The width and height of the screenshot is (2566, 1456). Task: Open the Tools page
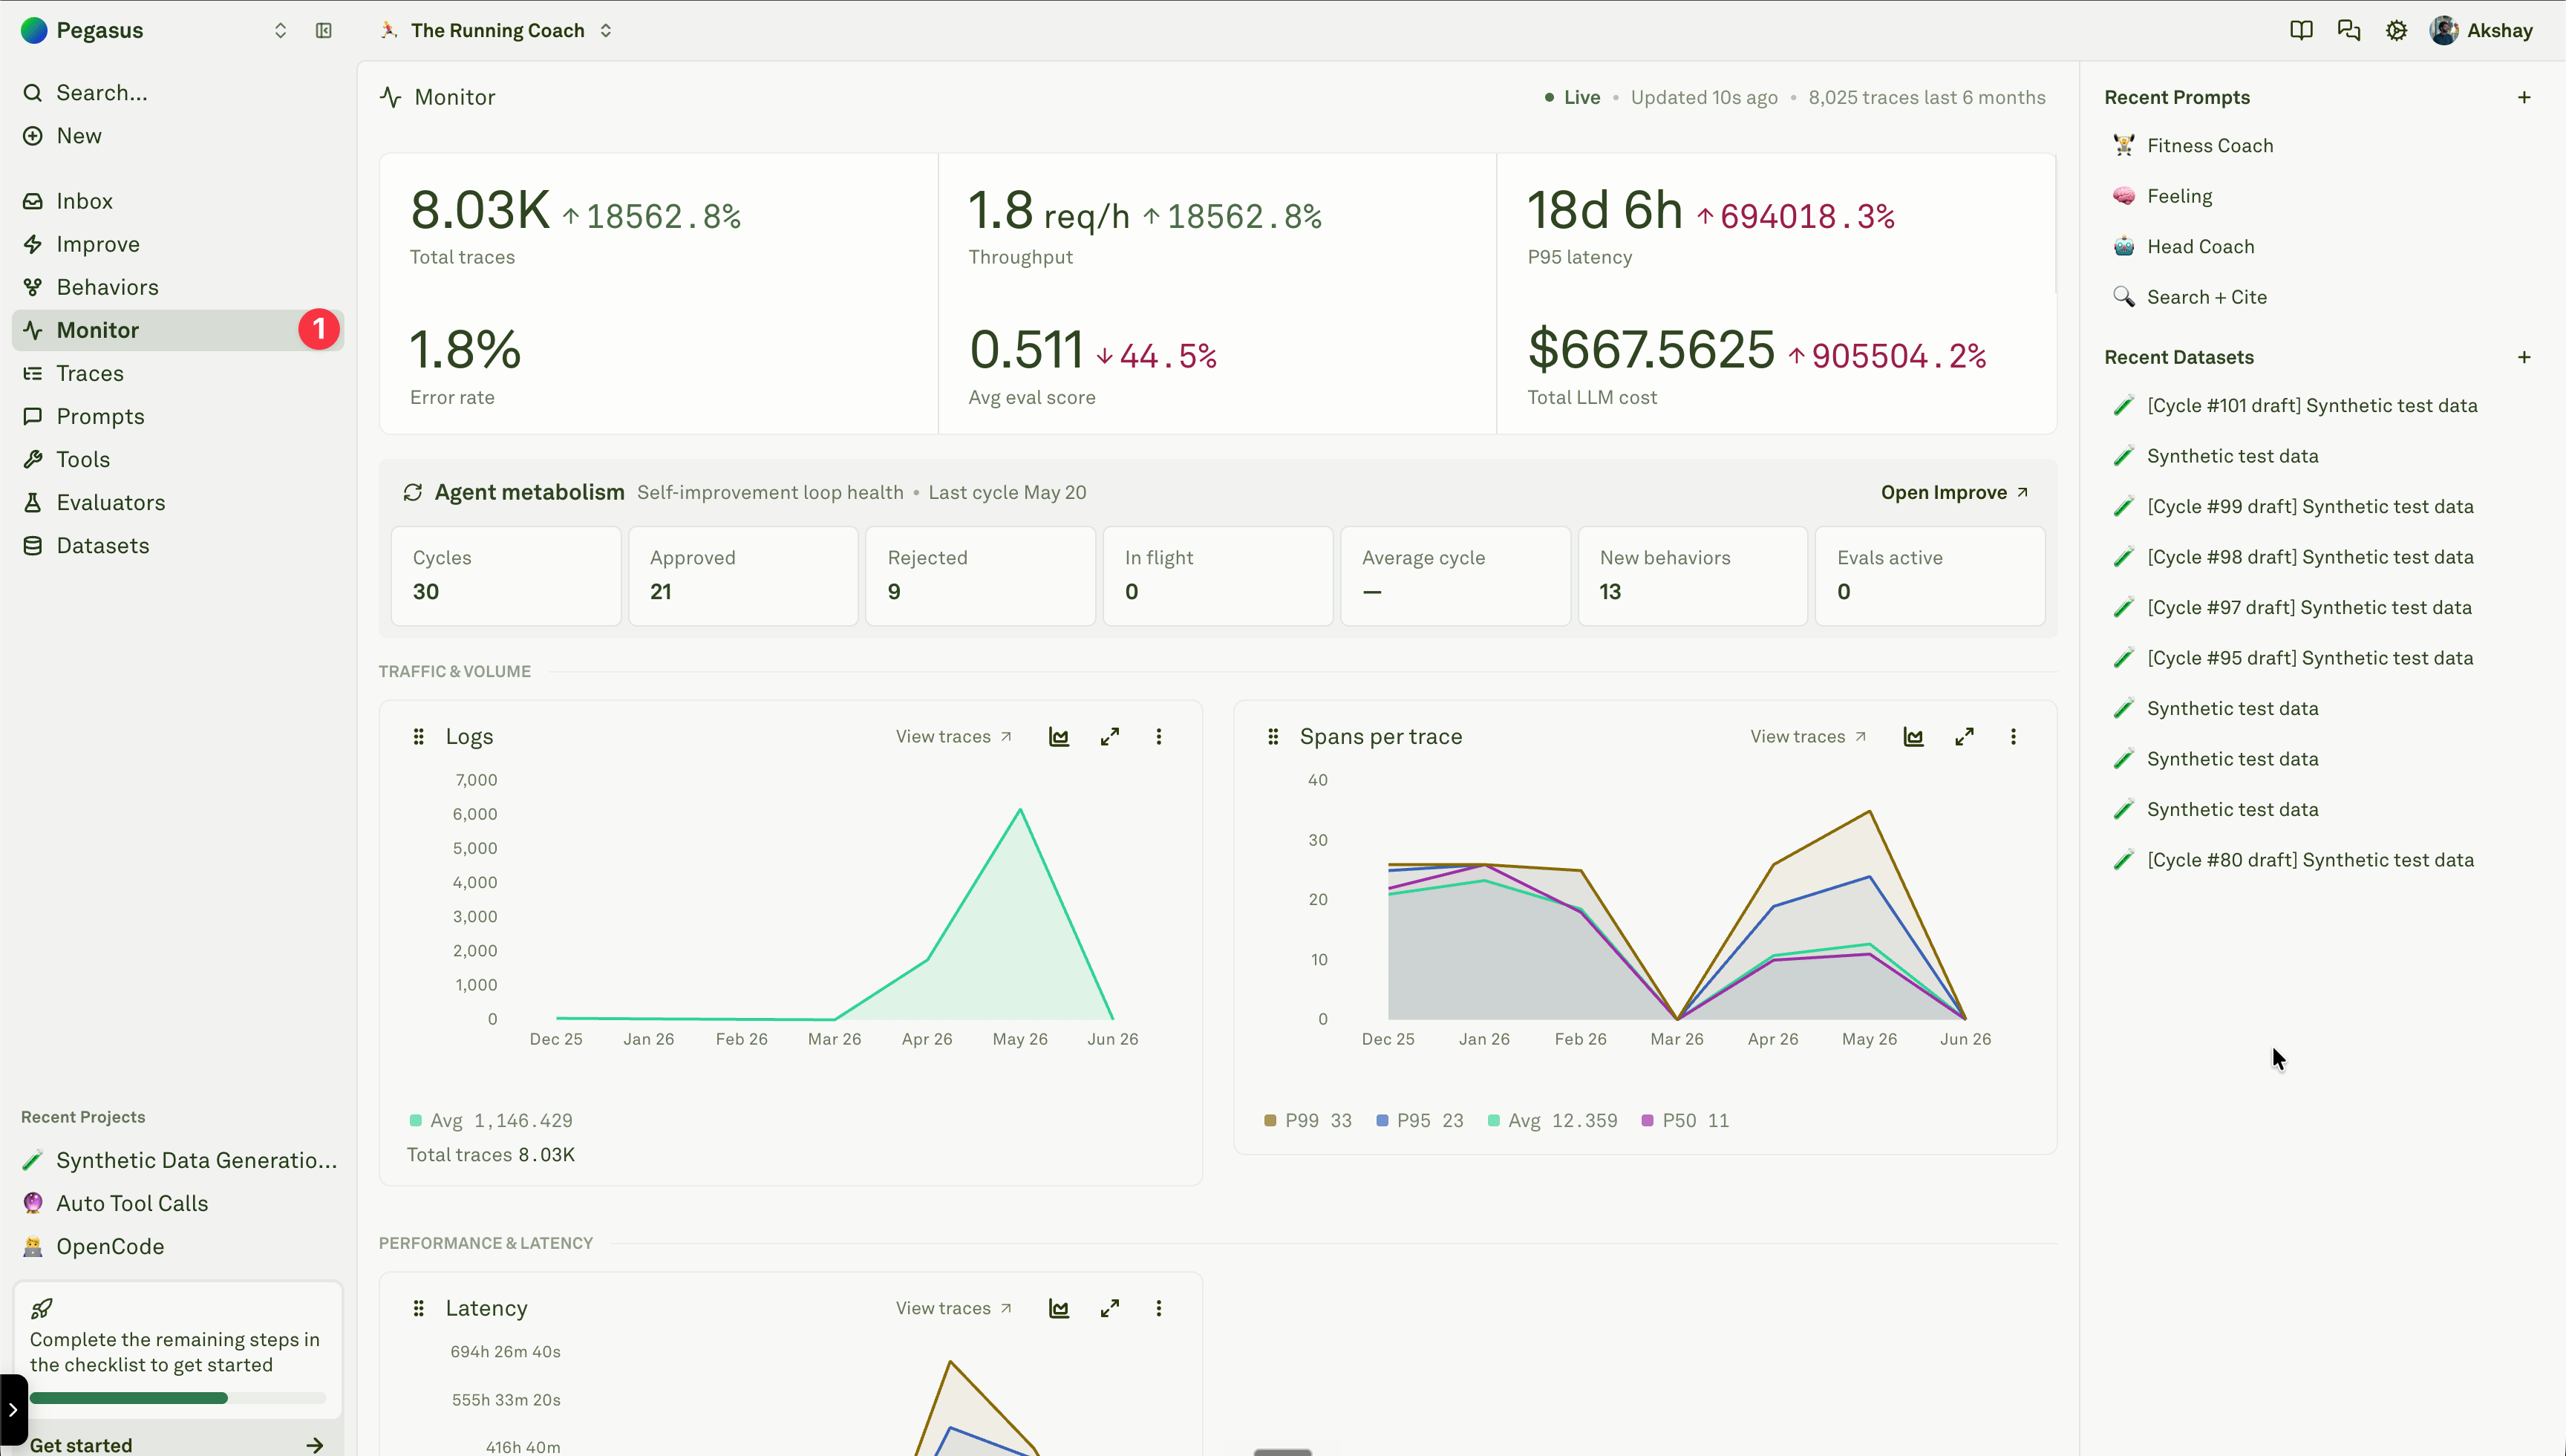pos(178,459)
